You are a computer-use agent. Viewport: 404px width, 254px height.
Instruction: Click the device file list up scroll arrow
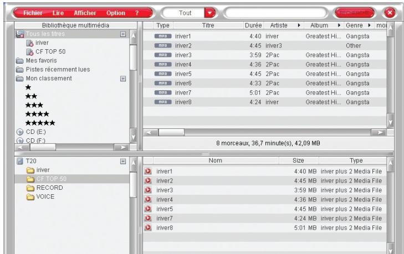[x=390, y=164]
